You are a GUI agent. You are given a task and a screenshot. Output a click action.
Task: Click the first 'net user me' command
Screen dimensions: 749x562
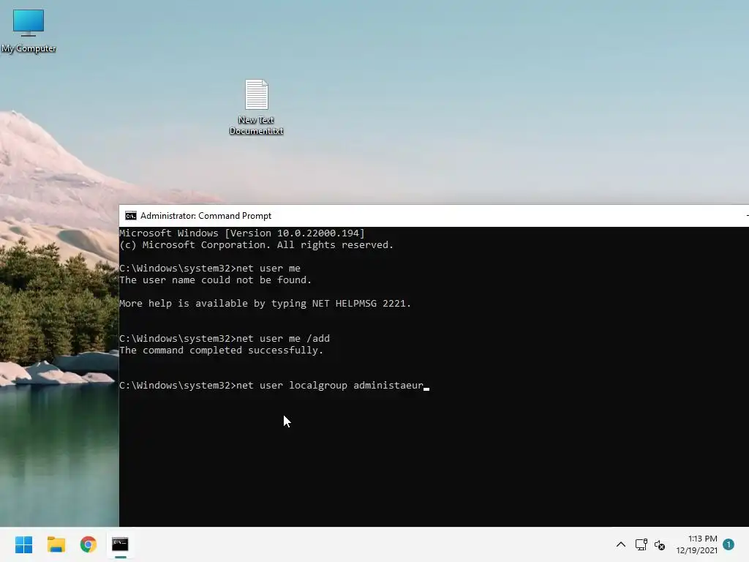[210, 268]
